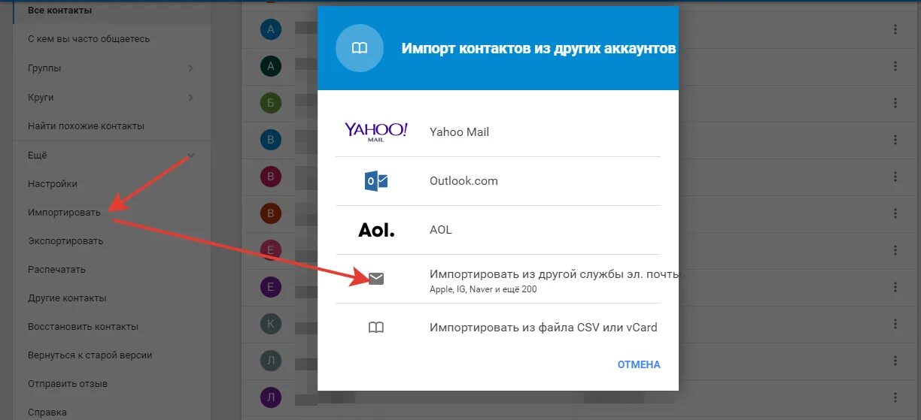Image resolution: width=921 pixels, height=420 pixels.
Task: Choose Импортировать из другой службы эл. почты
Action: (555, 274)
